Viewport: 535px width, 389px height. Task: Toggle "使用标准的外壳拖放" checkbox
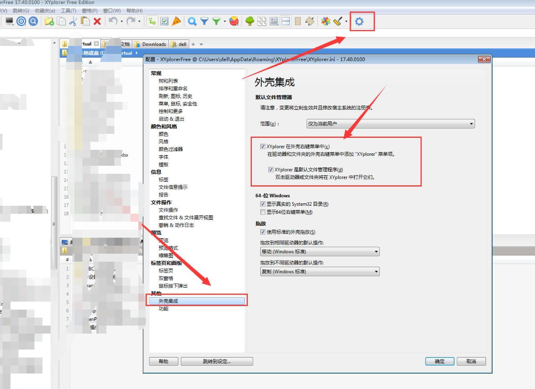(x=263, y=232)
